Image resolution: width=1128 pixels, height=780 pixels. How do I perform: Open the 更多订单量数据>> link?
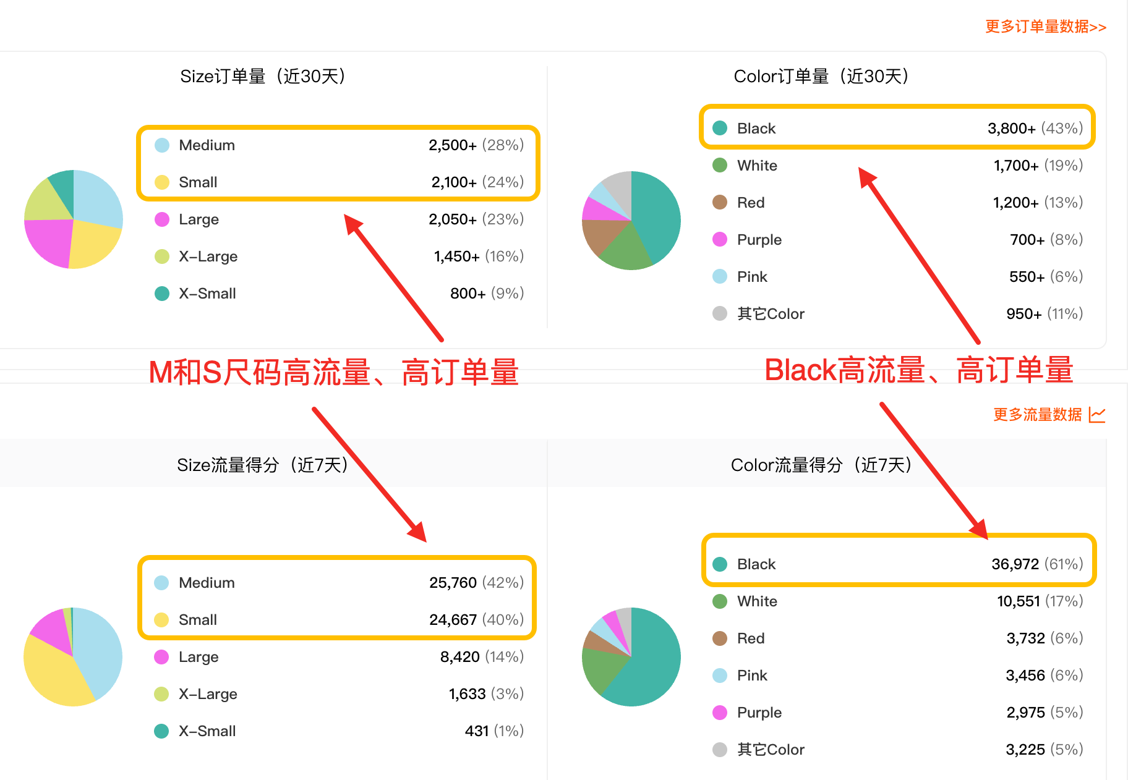(x=1045, y=27)
